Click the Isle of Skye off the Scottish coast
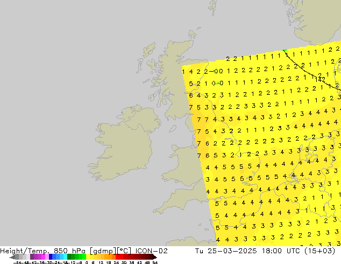 click(x=152, y=65)
